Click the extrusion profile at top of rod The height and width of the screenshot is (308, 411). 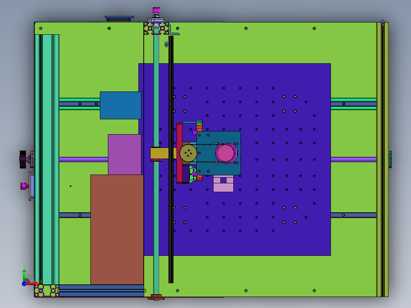(x=156, y=28)
